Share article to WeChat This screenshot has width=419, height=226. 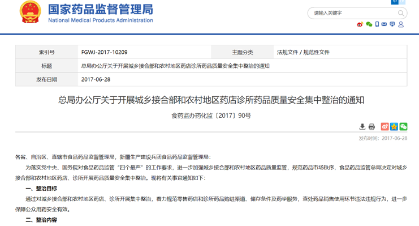pyautogui.click(x=403, y=126)
